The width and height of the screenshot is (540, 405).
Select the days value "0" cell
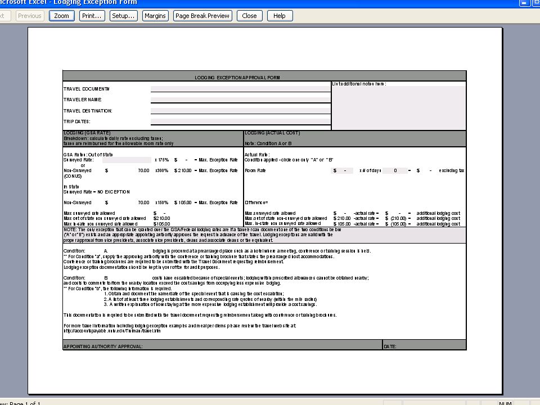[x=395, y=170]
